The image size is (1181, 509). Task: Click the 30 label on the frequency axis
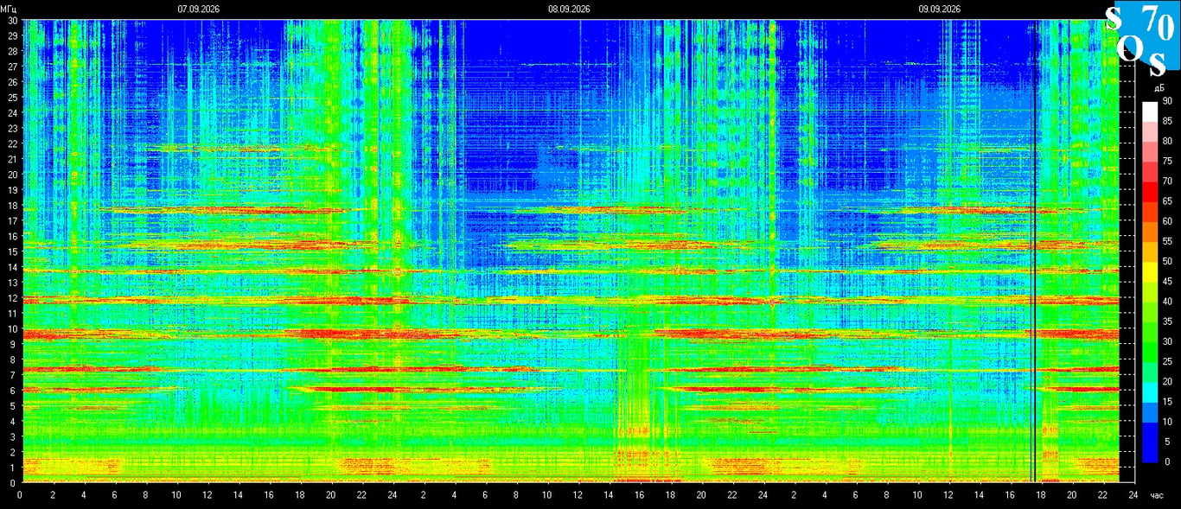click(x=12, y=20)
